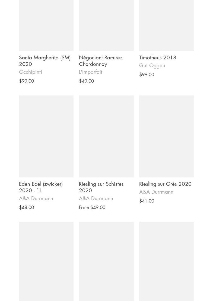
Task: Select the Timotheus 2018 product image
Action: tap(166, 25)
